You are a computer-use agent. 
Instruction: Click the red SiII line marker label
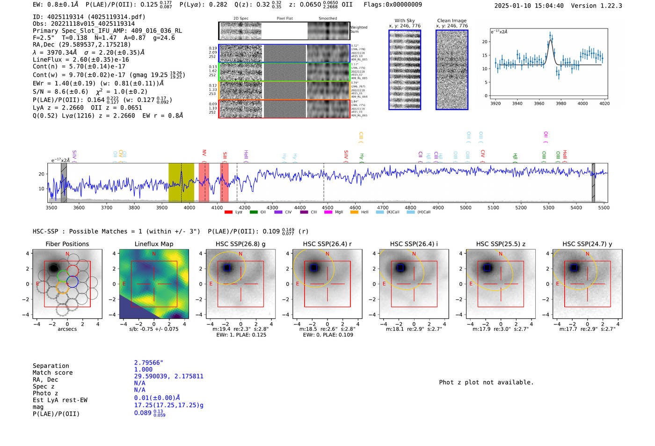point(225,155)
